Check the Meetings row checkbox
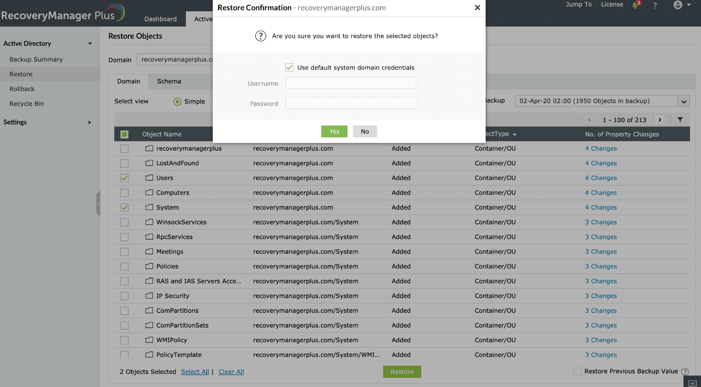Screen dimensions: 701x387 [x=124, y=252]
